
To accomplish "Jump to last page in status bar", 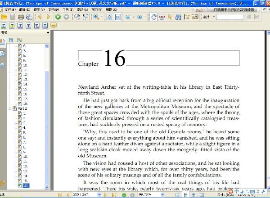I will (x=114, y=195).
